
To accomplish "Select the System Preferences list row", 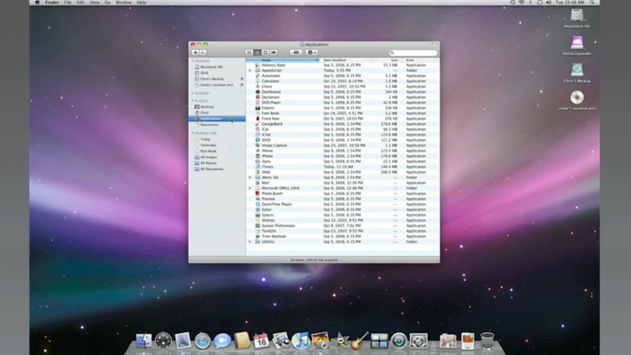I will point(342,226).
